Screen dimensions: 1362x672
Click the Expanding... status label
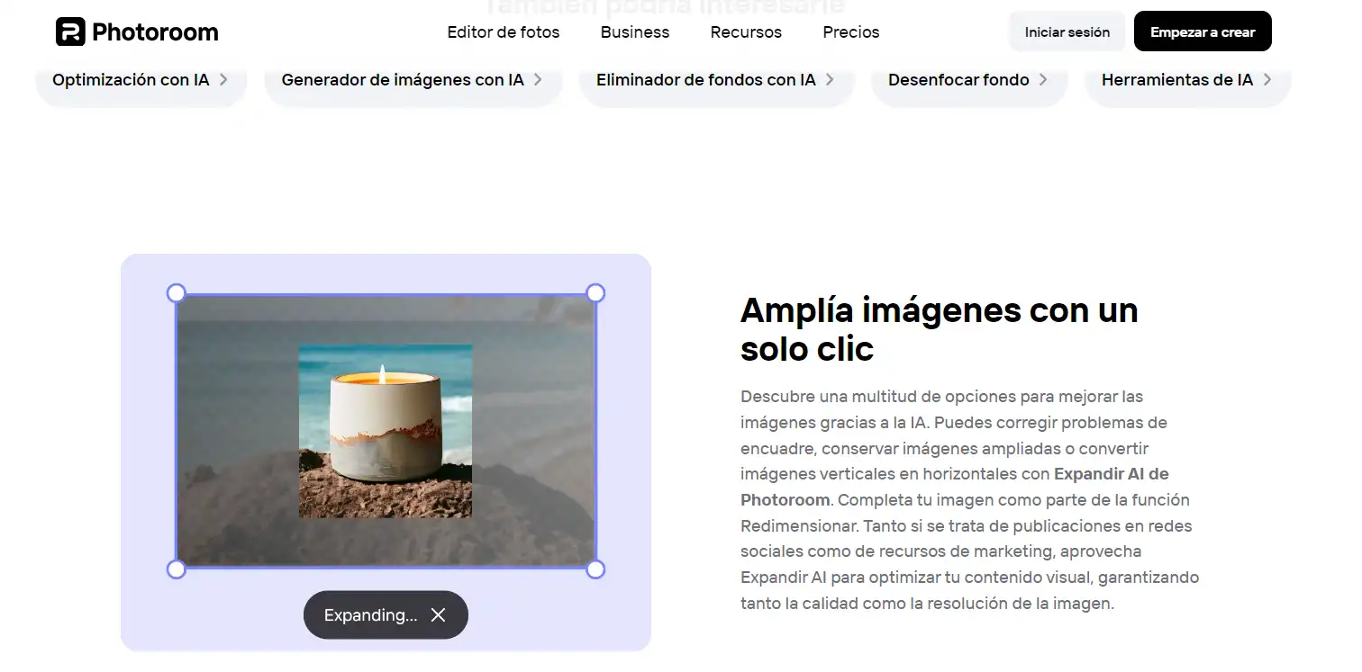[x=370, y=615]
